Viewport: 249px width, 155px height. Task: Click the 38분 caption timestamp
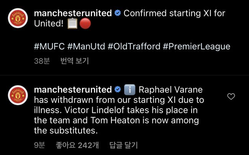tap(42, 61)
